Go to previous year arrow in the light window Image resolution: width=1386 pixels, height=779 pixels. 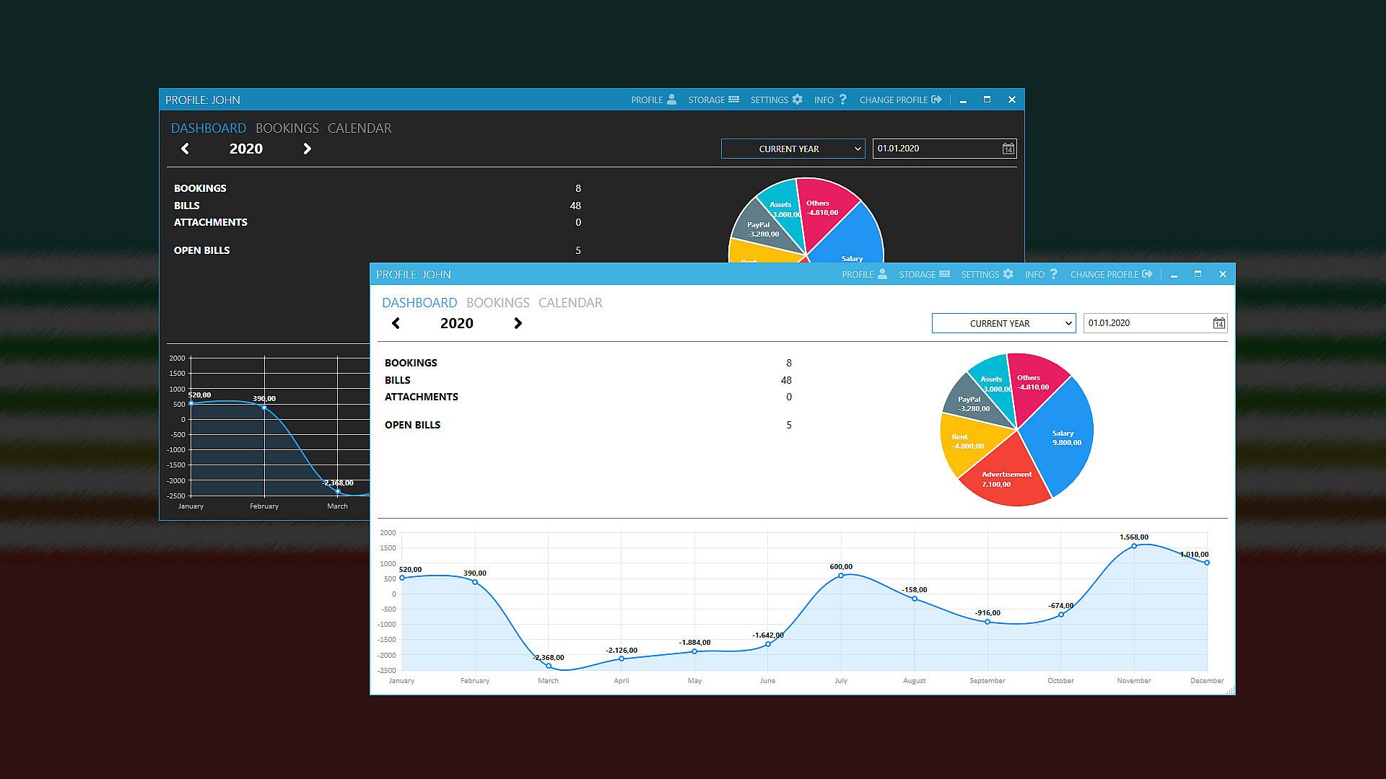(396, 323)
